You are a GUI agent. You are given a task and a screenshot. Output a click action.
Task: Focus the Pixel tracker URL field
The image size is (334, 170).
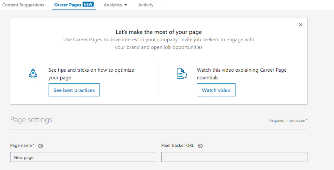pyautogui.click(x=234, y=157)
